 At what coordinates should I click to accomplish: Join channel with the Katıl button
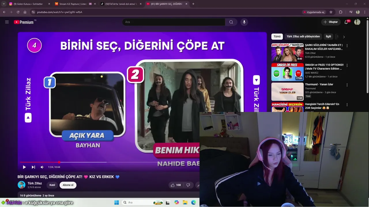coord(52,185)
